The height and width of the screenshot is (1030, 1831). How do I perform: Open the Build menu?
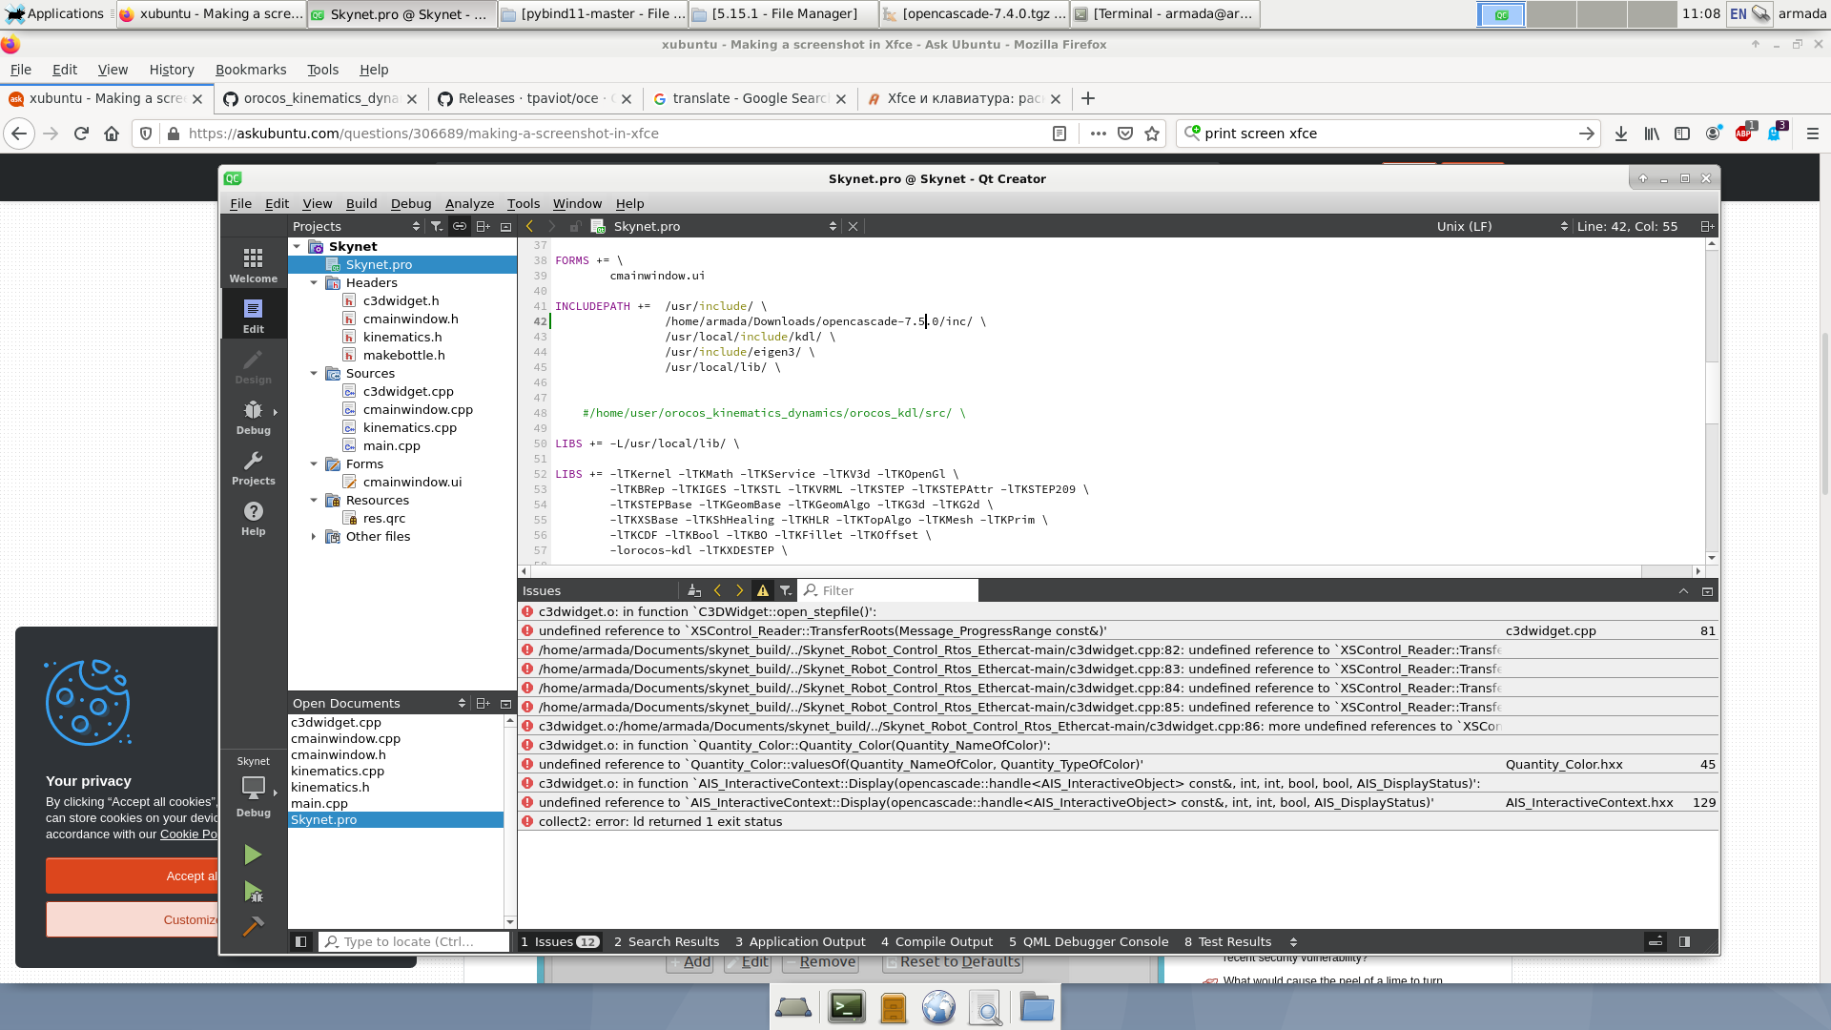(361, 203)
